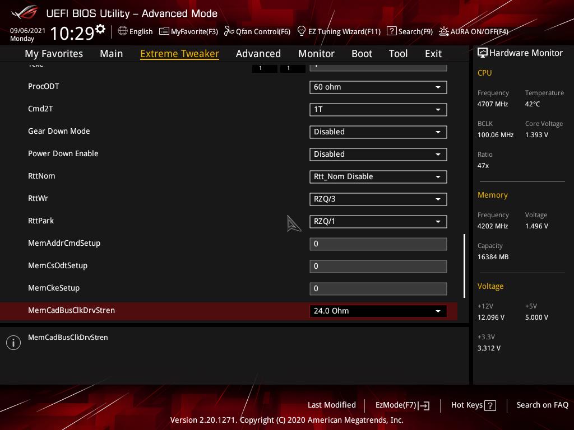Select Power Down Enable label
574x430 pixels.
click(63, 153)
